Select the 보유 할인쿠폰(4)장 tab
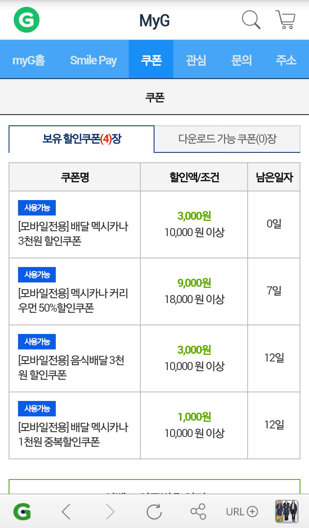The width and height of the screenshot is (309, 528). tap(82, 139)
